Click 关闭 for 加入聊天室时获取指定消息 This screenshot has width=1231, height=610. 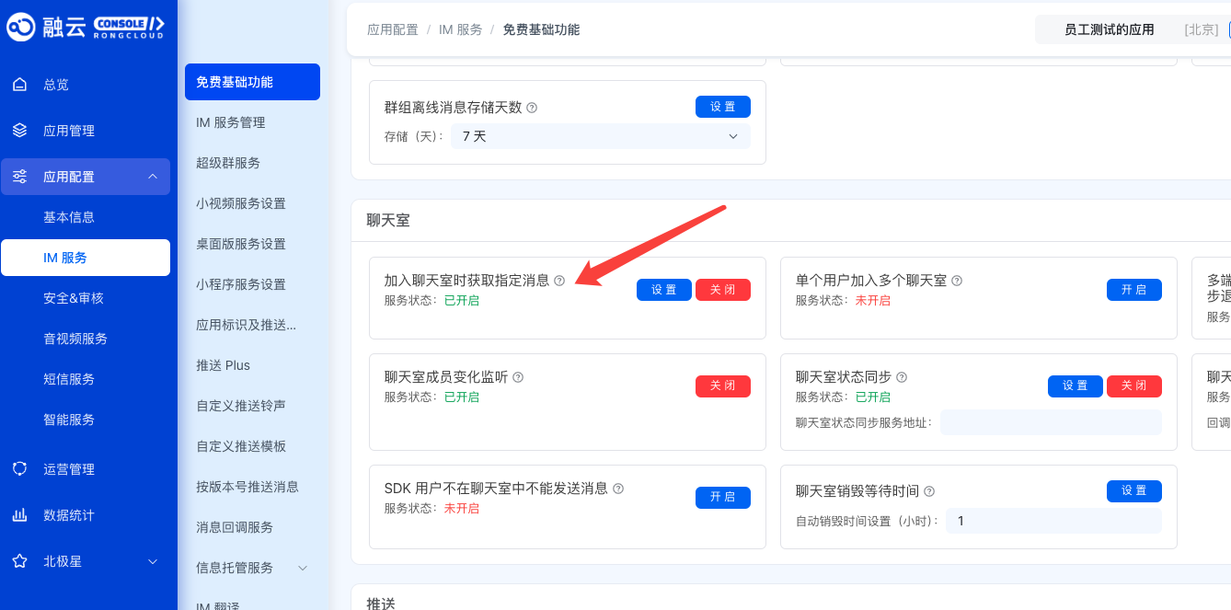click(x=723, y=290)
